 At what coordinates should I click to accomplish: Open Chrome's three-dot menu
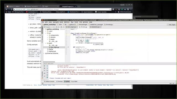pyautogui.click(x=131, y=9)
